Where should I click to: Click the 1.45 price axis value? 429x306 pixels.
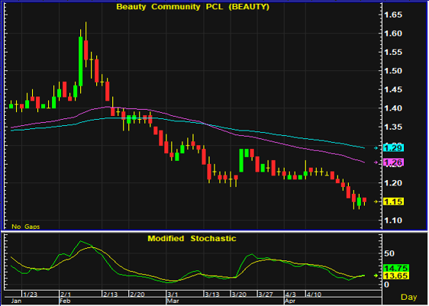(x=393, y=89)
